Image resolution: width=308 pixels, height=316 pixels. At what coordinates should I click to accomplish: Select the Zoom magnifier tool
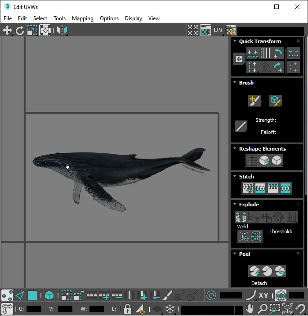pos(263,308)
